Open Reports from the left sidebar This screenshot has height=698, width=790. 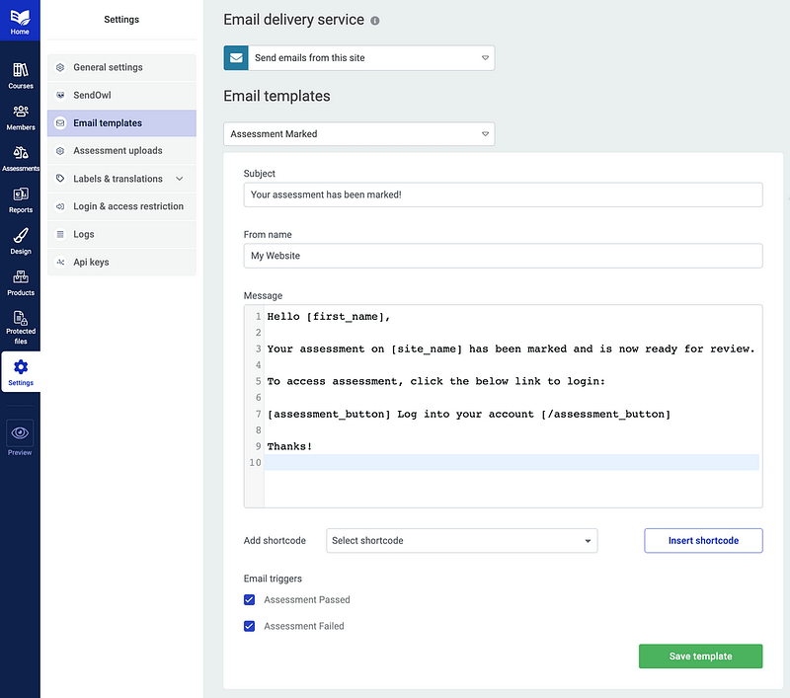click(20, 199)
